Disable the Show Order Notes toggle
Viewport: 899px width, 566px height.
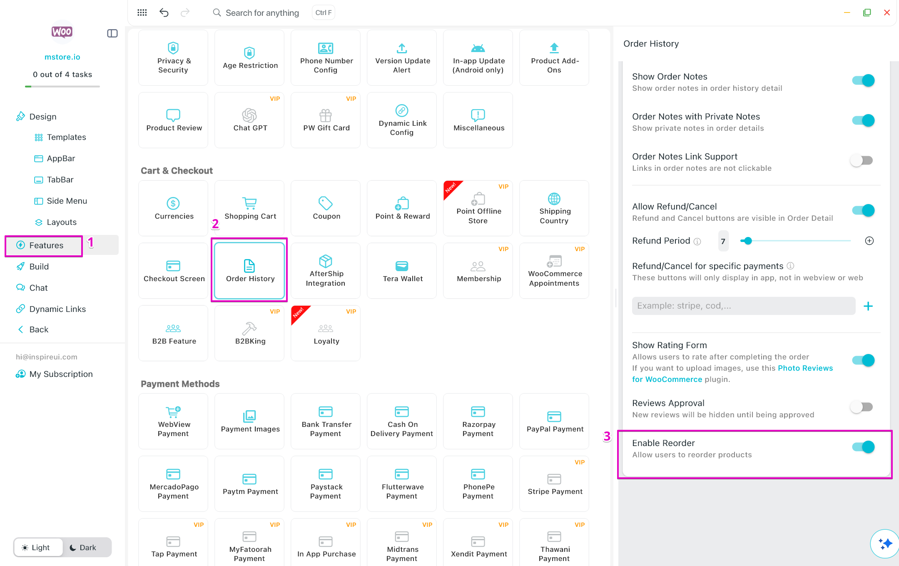(x=863, y=80)
